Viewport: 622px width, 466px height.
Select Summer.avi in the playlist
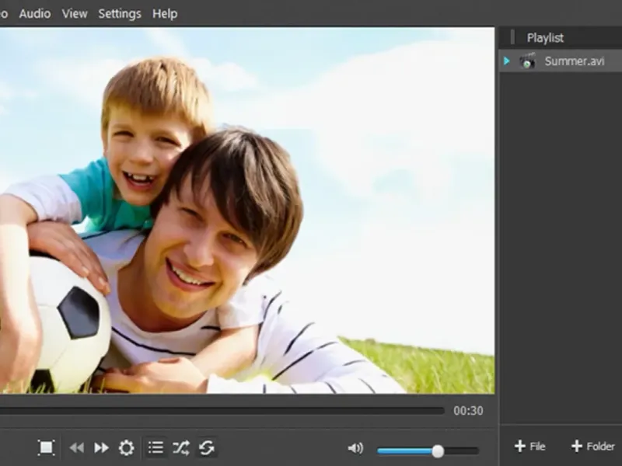click(x=574, y=61)
